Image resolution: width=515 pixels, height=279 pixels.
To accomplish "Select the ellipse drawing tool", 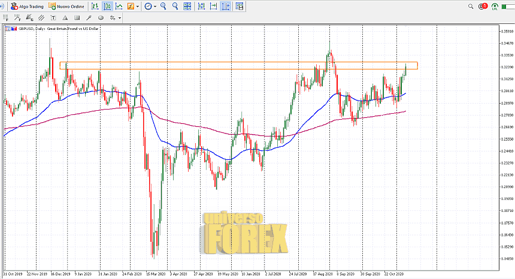I will pos(101,17).
